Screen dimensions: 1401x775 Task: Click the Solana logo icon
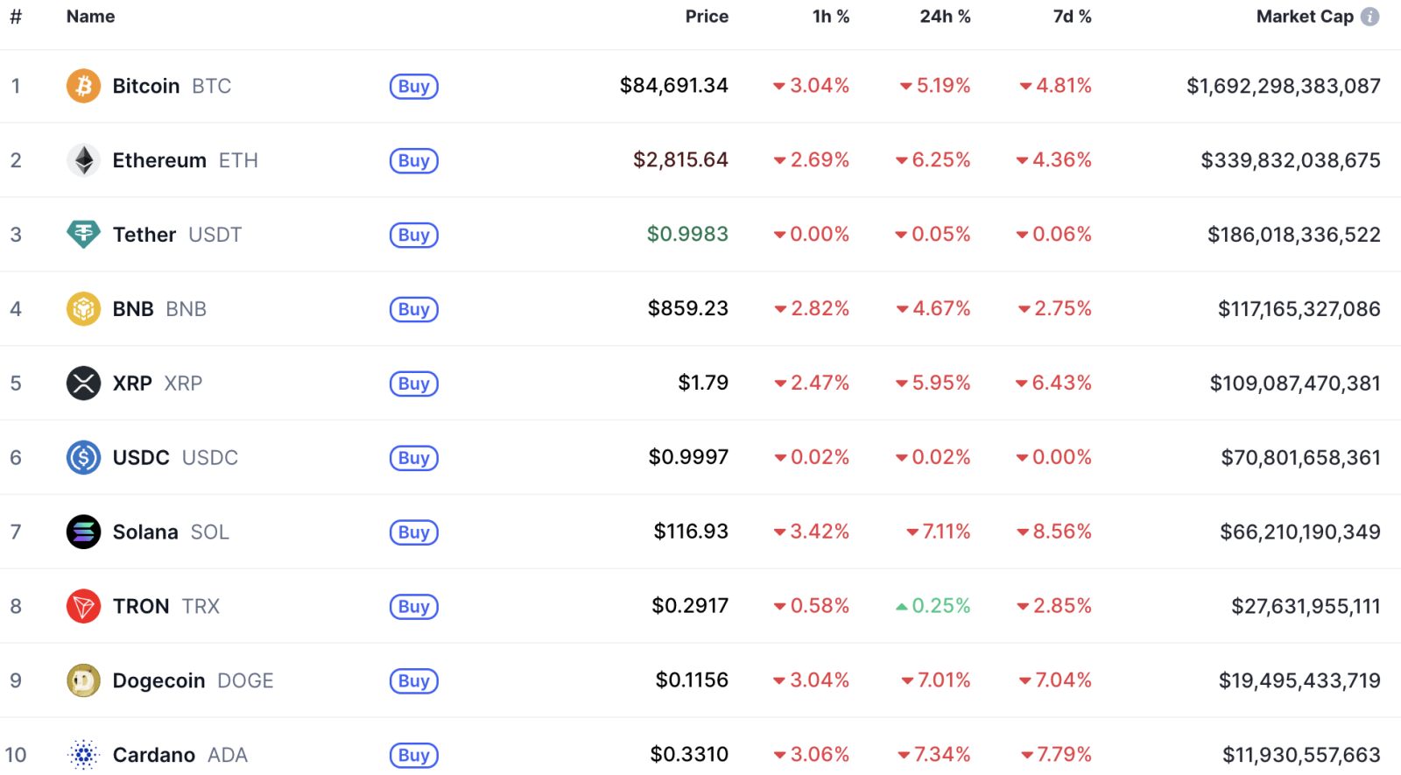(x=83, y=532)
